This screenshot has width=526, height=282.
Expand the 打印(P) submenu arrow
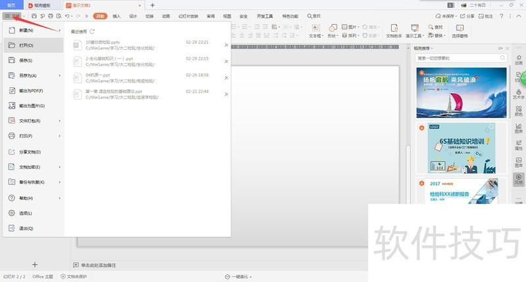pos(60,136)
